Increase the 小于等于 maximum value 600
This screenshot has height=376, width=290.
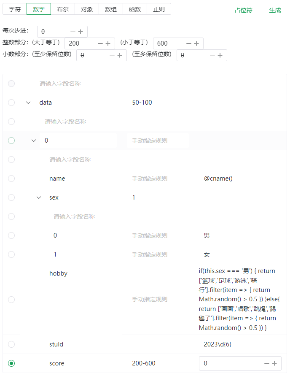pyautogui.click(x=196, y=43)
